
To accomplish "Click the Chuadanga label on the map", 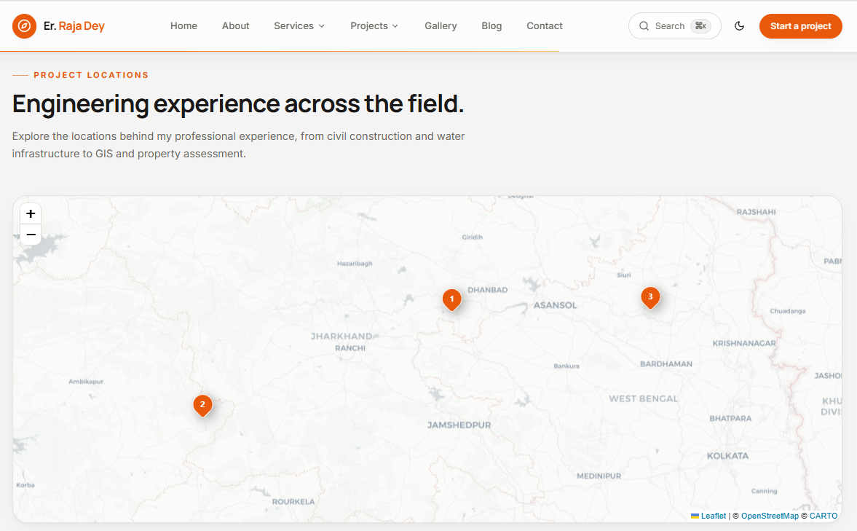I will (788, 310).
